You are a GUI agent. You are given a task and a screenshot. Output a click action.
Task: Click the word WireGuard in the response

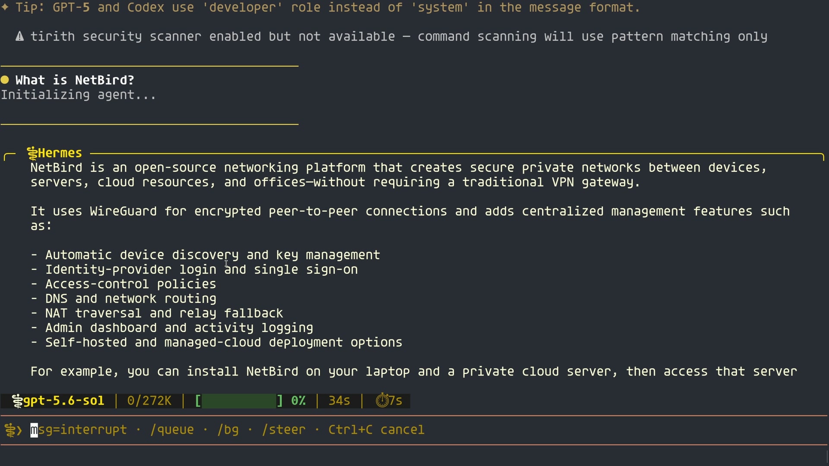coord(123,211)
